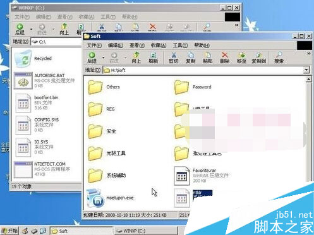Select the CONFIG.SYS file name
Screen dimensions: 314x235
pyautogui.click(x=47, y=119)
